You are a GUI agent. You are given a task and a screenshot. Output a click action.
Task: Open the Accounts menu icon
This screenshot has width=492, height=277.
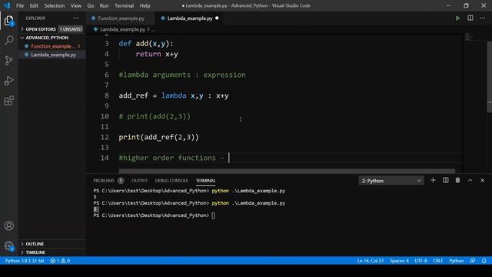pos(8,225)
